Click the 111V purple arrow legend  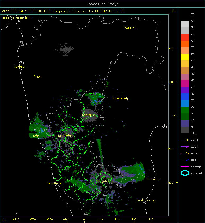tap(185, 147)
